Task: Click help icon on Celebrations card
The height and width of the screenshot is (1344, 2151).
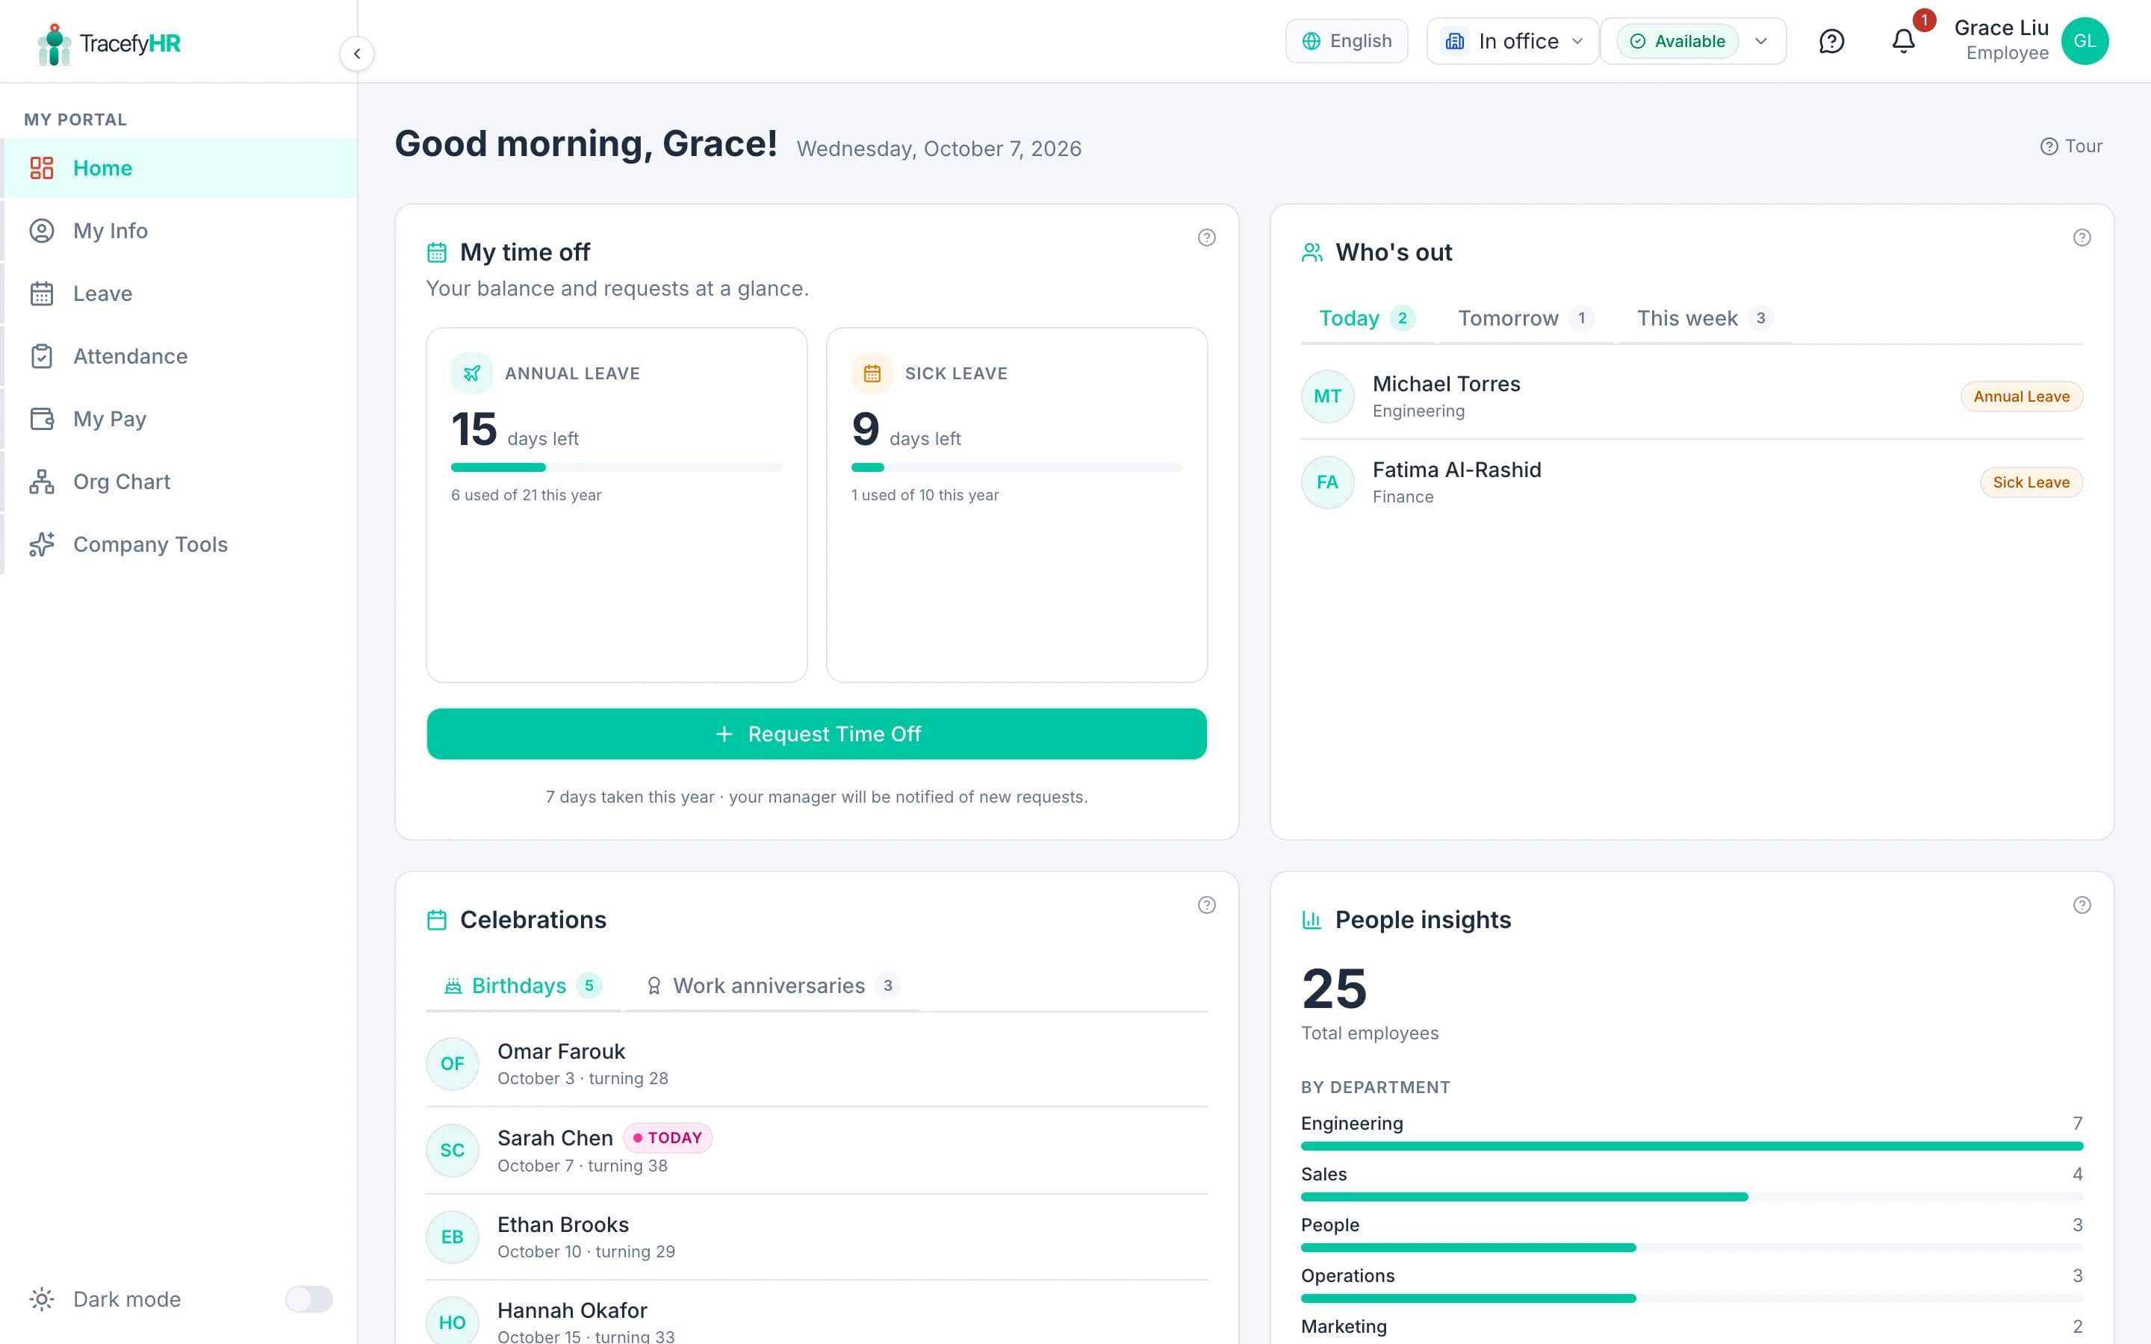Action: click(x=1206, y=905)
